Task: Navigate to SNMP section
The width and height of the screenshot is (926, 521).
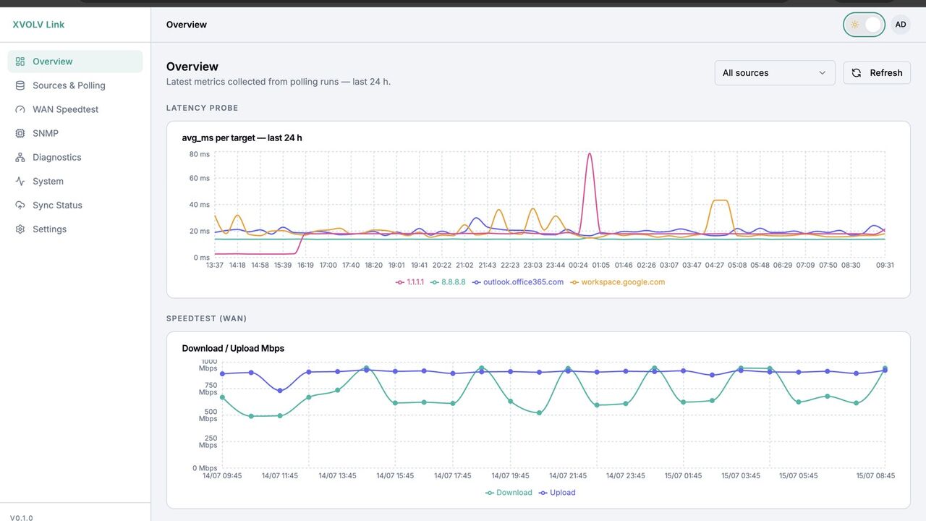Action: (x=75, y=133)
